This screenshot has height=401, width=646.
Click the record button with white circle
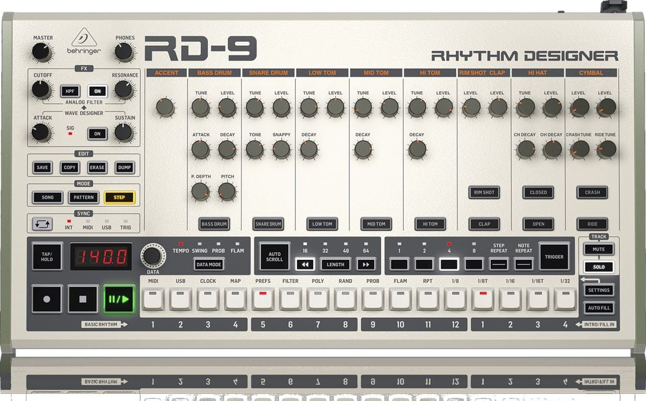point(47,299)
